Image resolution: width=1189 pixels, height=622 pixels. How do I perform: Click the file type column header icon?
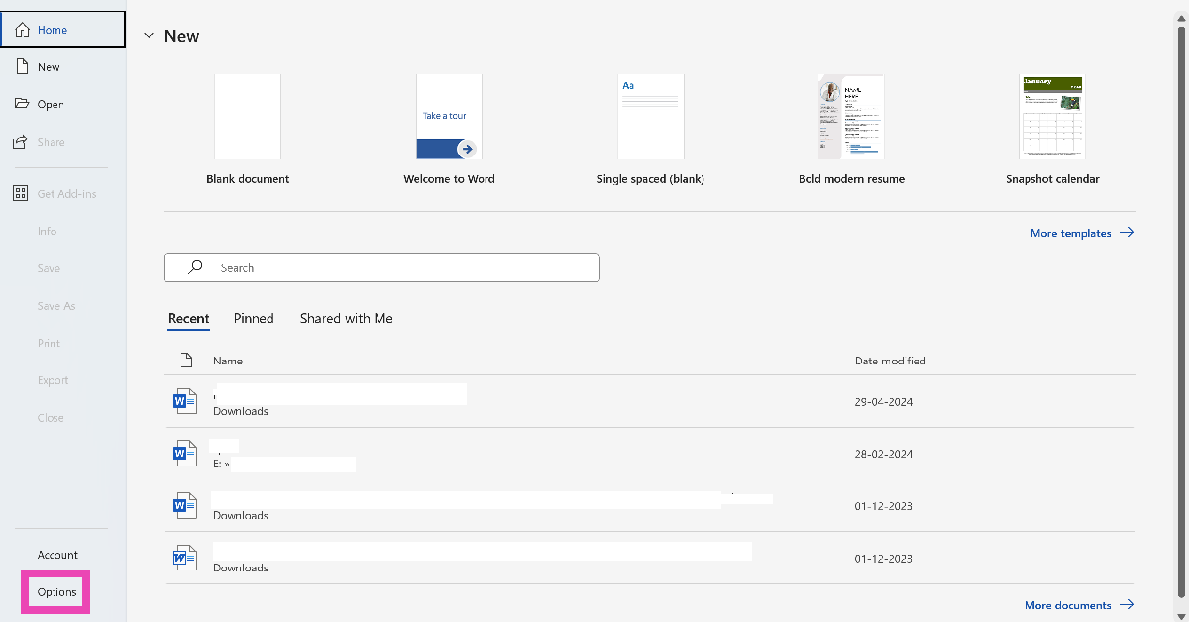[184, 361]
